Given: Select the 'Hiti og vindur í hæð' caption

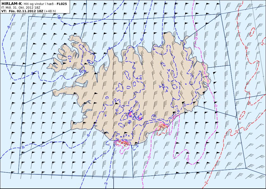Looking at the screenshot, I should tap(39, 4).
